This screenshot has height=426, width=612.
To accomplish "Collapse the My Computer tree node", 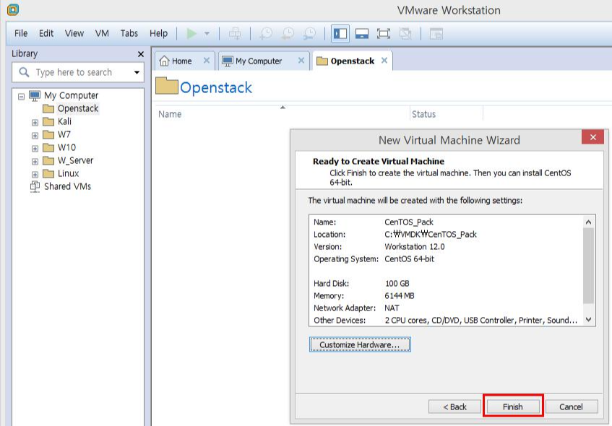I will point(22,96).
